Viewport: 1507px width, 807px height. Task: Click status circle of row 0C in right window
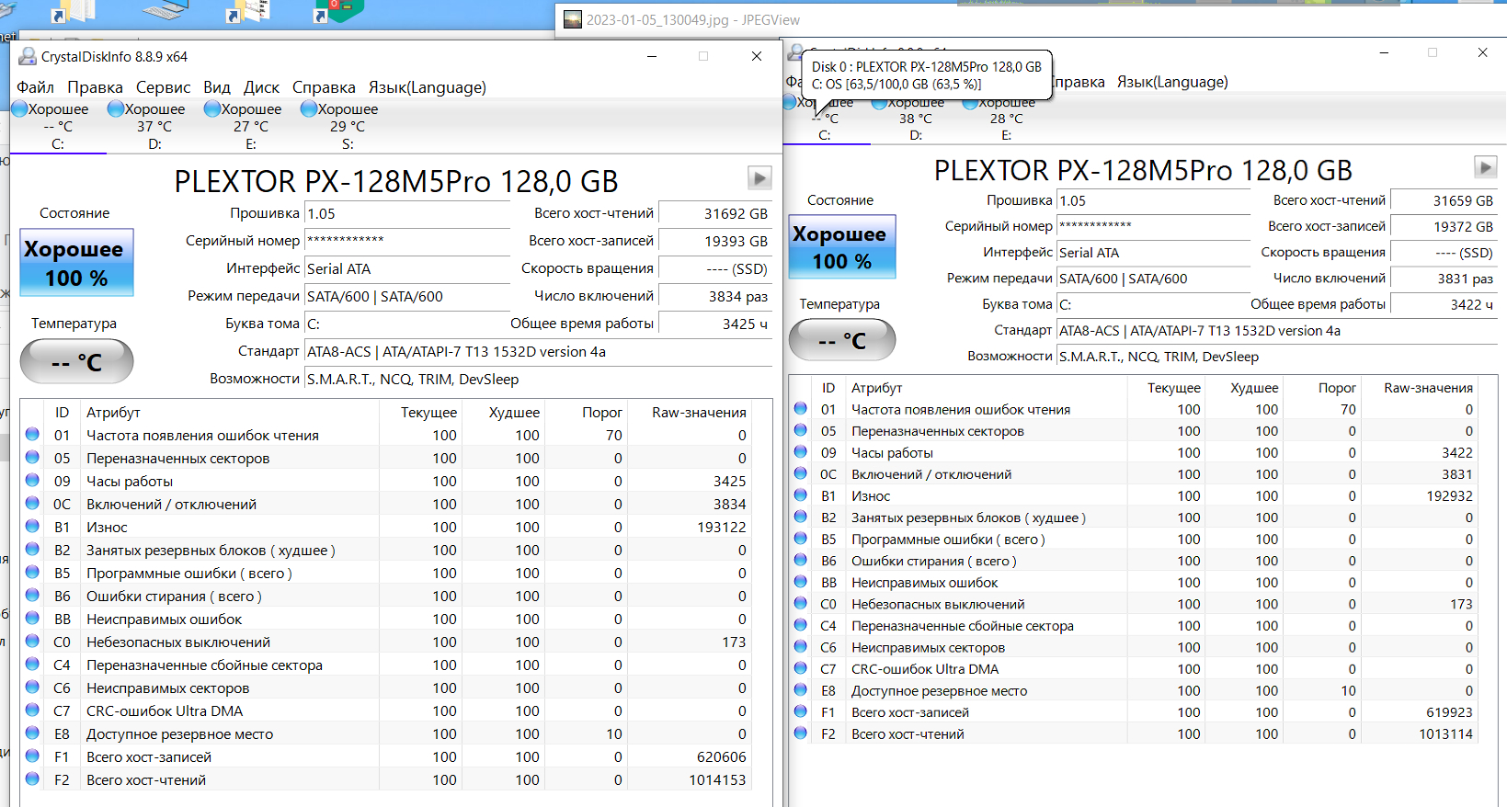coord(801,473)
